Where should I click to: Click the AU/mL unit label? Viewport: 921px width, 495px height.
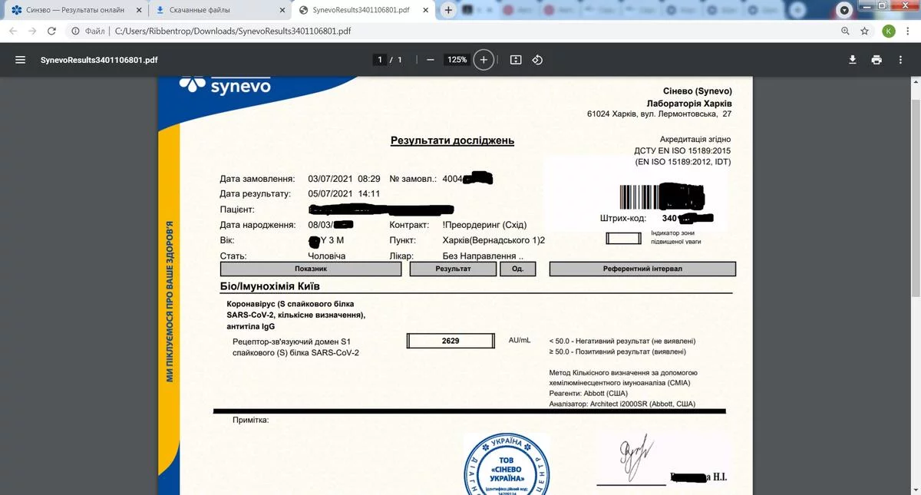520,340
